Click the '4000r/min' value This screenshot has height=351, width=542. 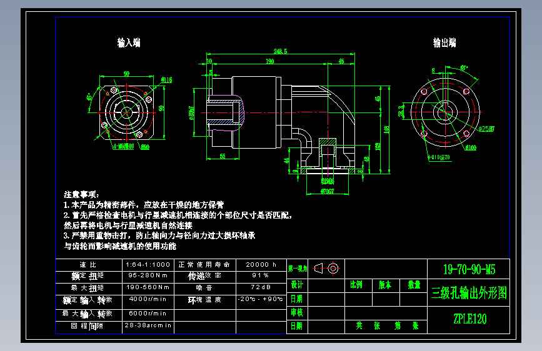pos(148,299)
